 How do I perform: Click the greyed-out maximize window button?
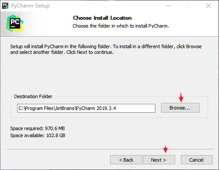pyautogui.click(x=188, y=6)
